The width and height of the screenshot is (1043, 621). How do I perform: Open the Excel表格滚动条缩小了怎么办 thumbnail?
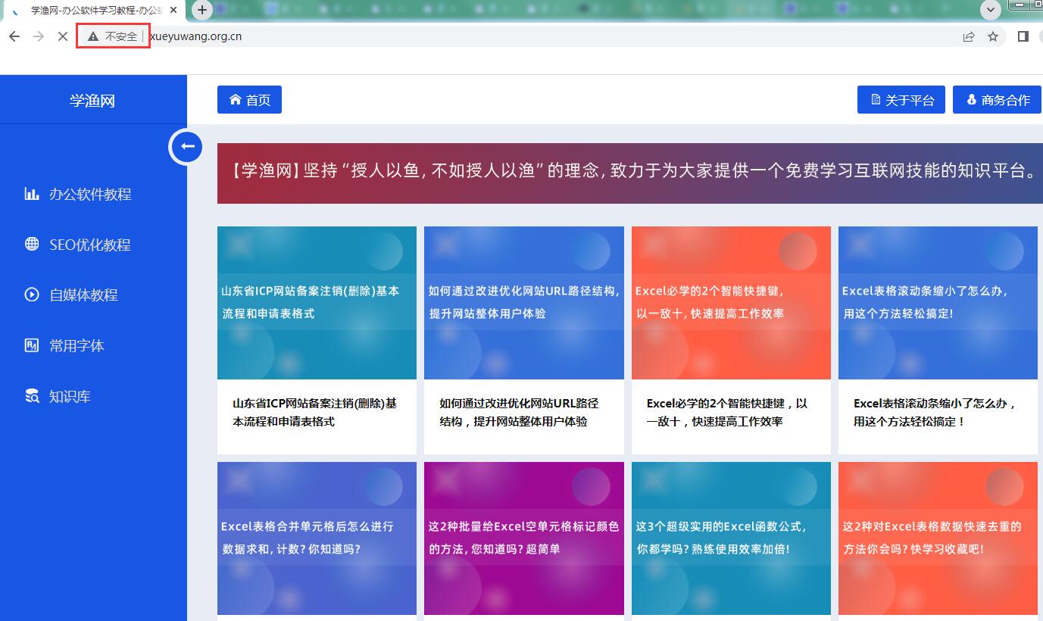(938, 303)
